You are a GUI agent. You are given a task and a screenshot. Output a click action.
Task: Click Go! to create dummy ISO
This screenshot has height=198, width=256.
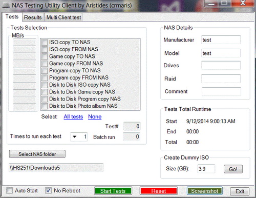233,169
